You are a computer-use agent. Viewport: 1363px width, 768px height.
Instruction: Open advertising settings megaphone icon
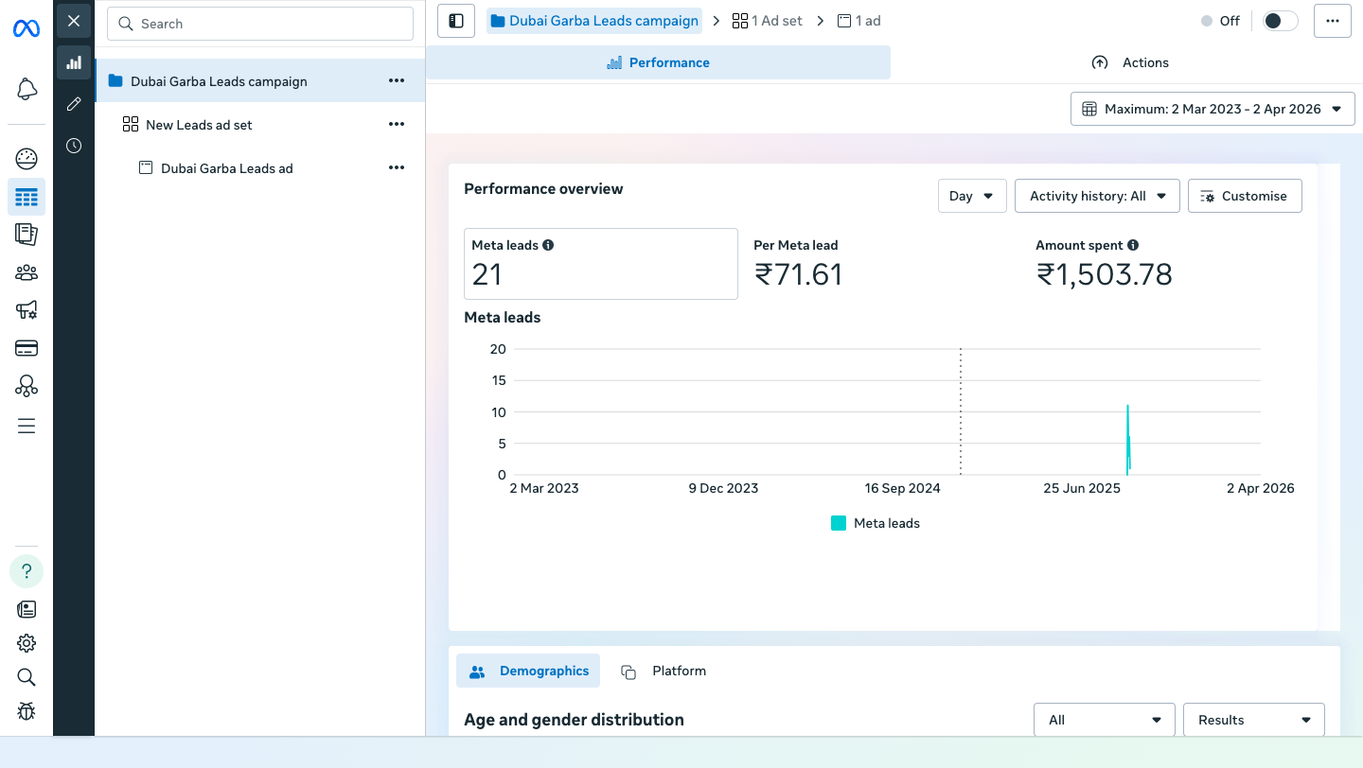(x=27, y=309)
